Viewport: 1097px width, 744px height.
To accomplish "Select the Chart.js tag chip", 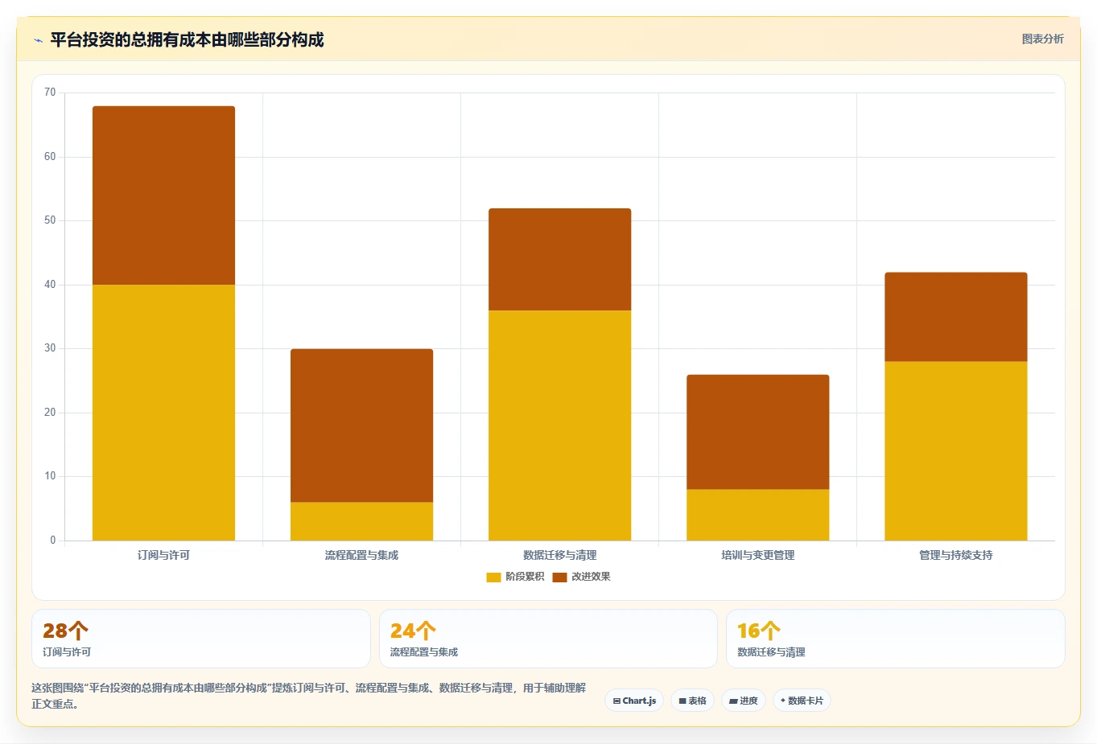I will 634,701.
